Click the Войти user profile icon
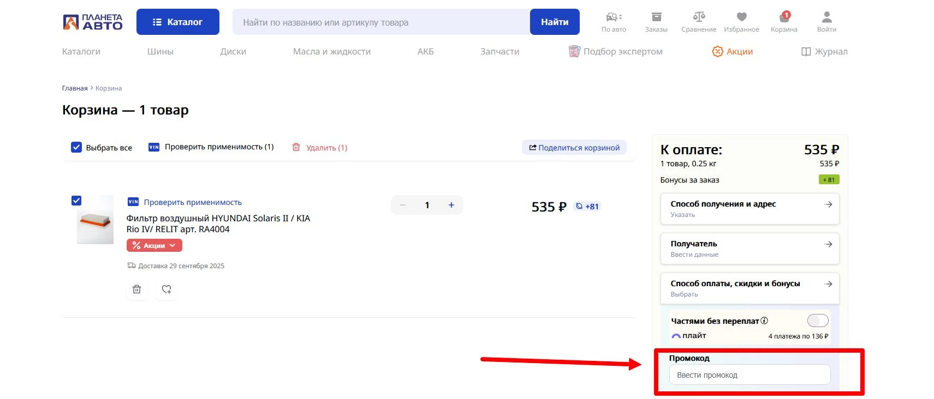The image size is (934, 399). tap(826, 18)
